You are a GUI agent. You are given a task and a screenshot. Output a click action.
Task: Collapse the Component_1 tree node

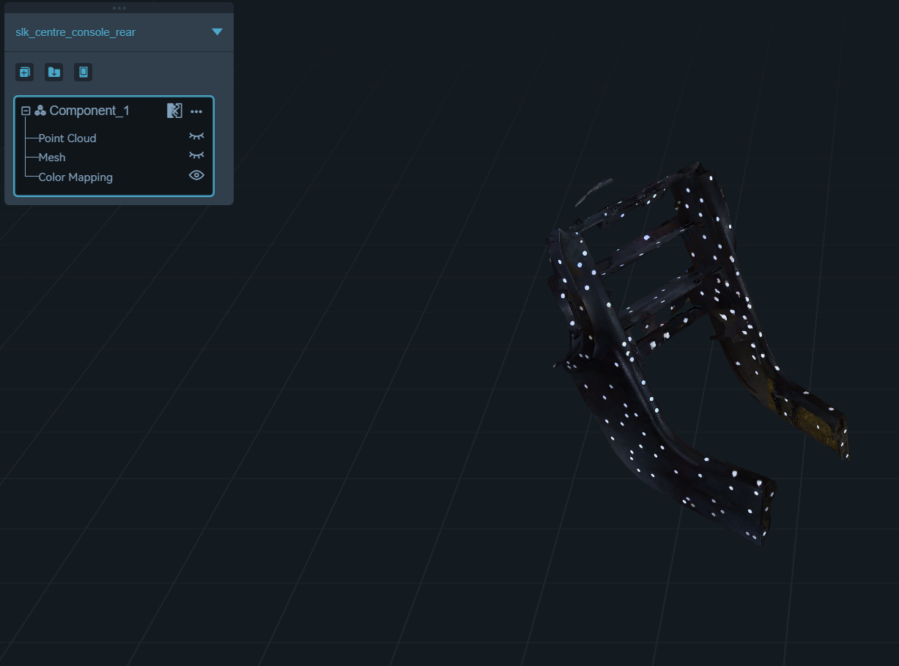click(x=26, y=111)
